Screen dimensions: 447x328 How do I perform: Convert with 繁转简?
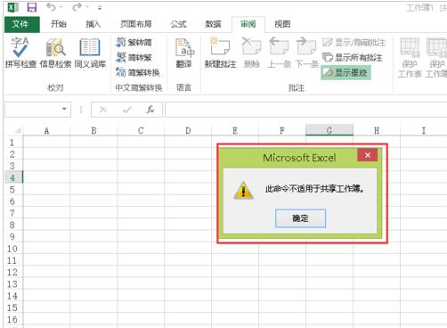pos(134,43)
